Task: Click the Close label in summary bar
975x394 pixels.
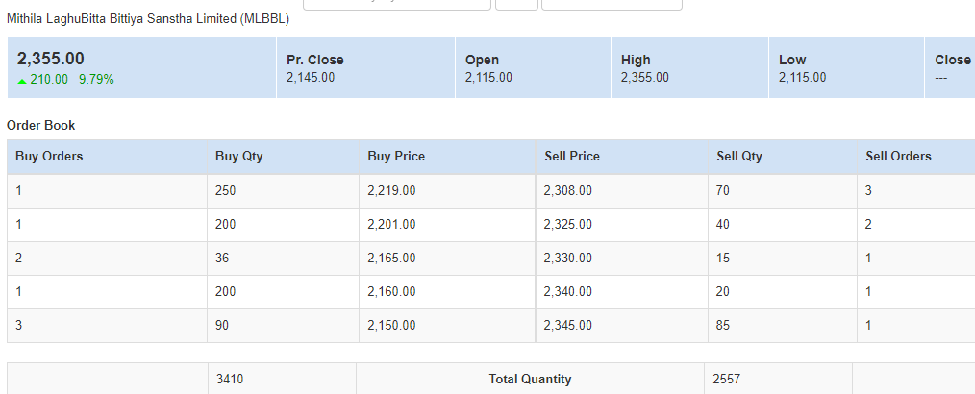Action: 953,61
